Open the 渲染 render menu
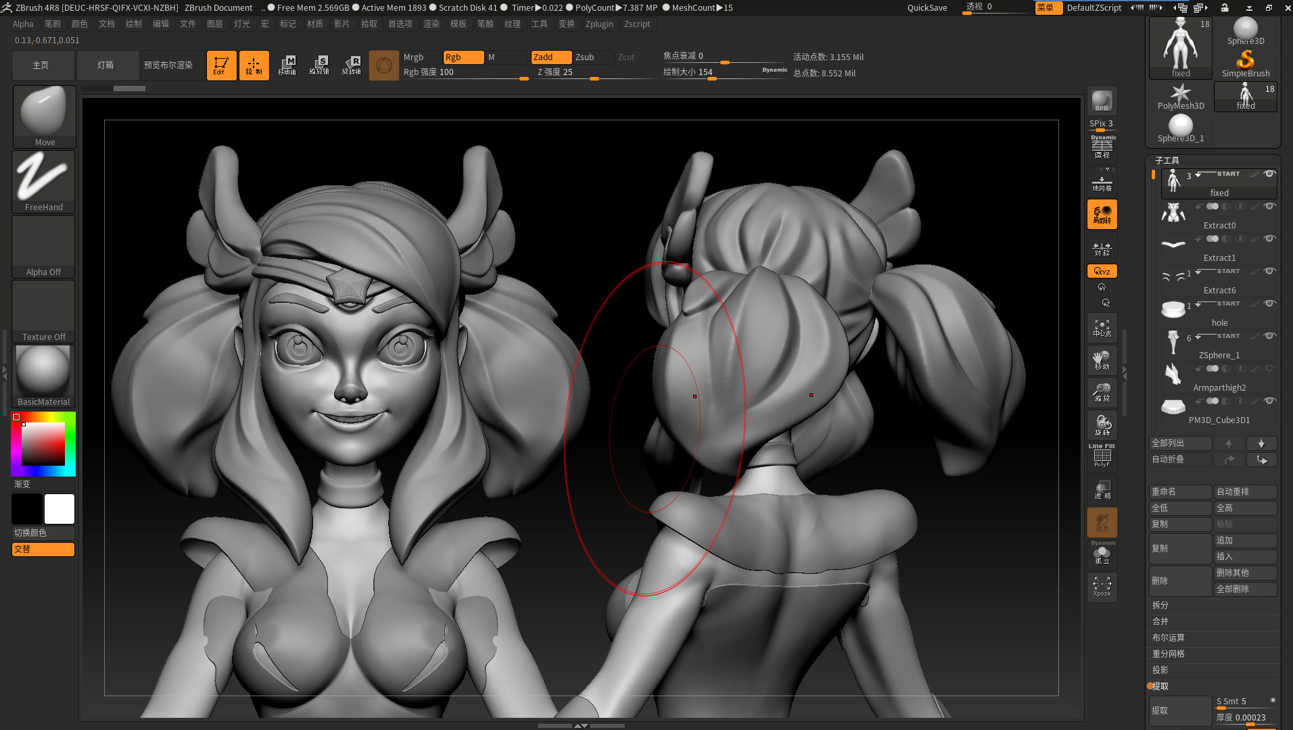The width and height of the screenshot is (1293, 730). pos(431,24)
